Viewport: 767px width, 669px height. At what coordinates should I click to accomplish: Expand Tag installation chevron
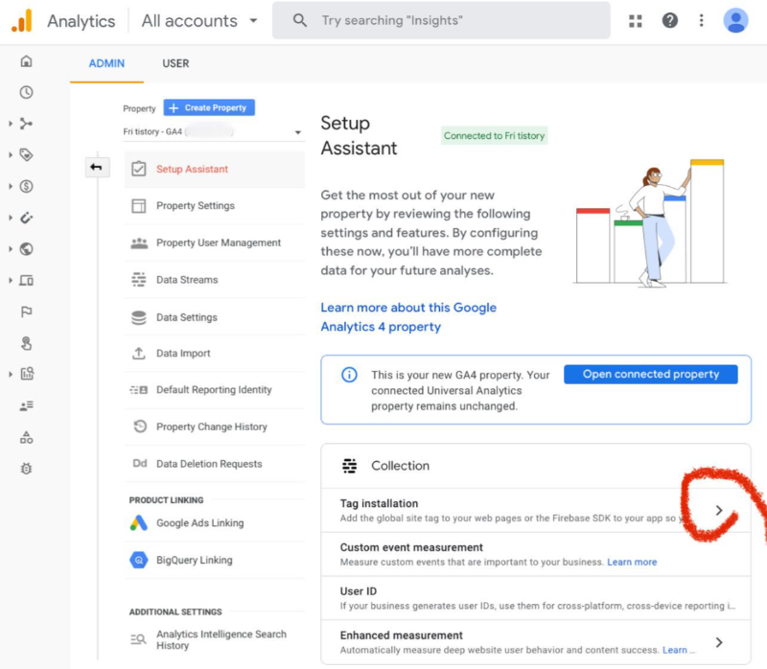718,510
